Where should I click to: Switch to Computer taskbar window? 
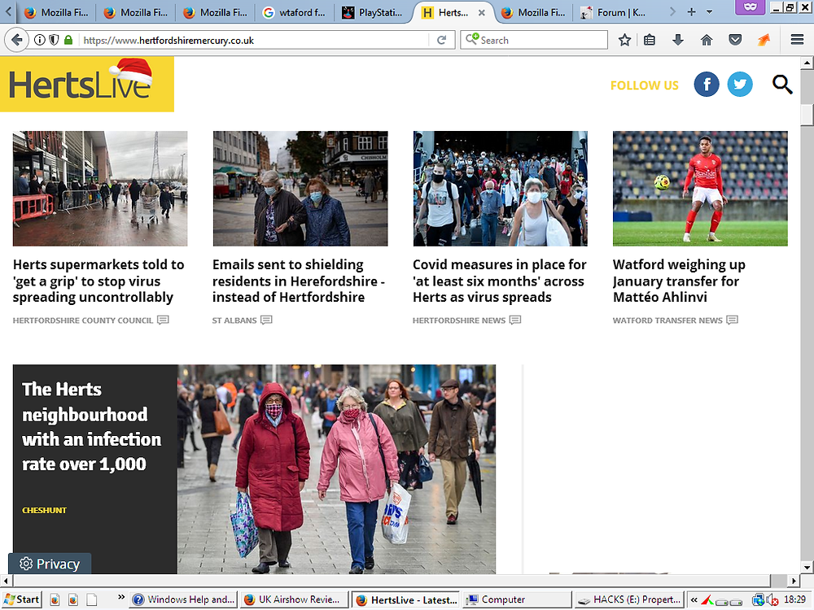(517, 599)
